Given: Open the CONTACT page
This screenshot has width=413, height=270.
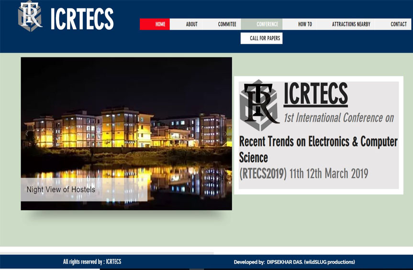Looking at the screenshot, I should tap(393, 24).
